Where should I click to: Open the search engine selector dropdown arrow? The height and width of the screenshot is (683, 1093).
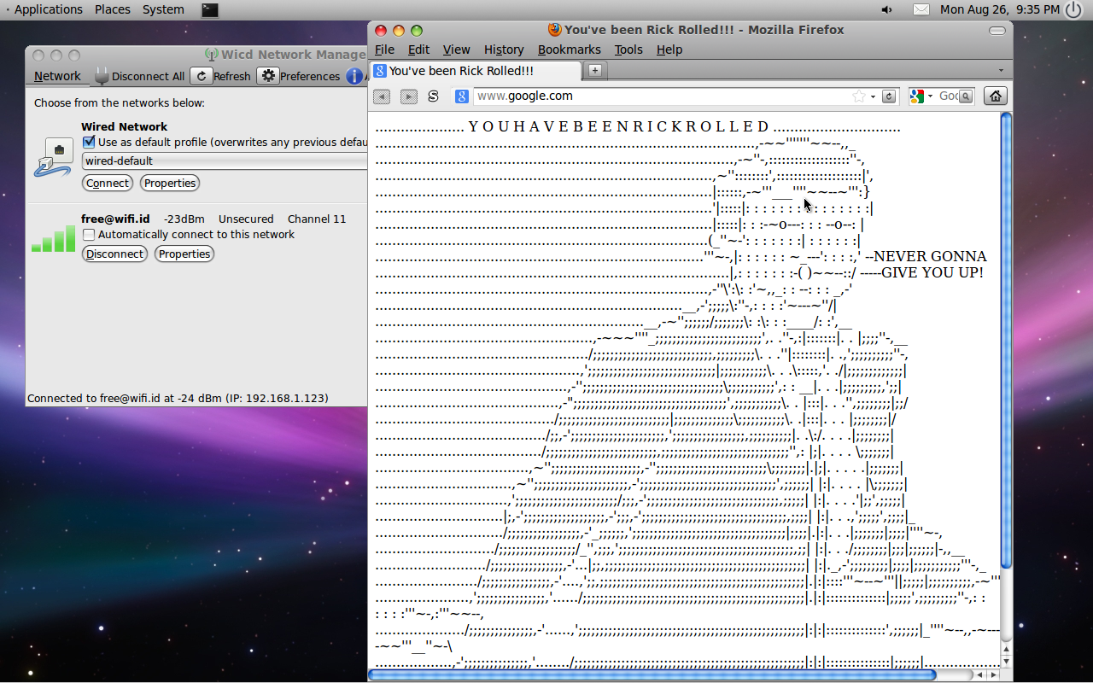tap(930, 96)
